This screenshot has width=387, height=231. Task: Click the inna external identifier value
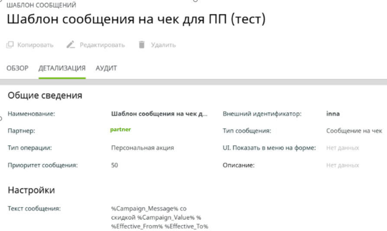point(333,114)
